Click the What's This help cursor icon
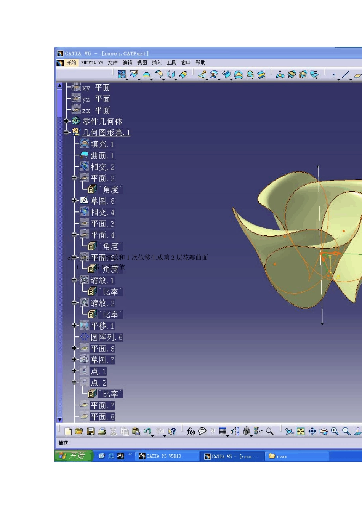 (172, 431)
